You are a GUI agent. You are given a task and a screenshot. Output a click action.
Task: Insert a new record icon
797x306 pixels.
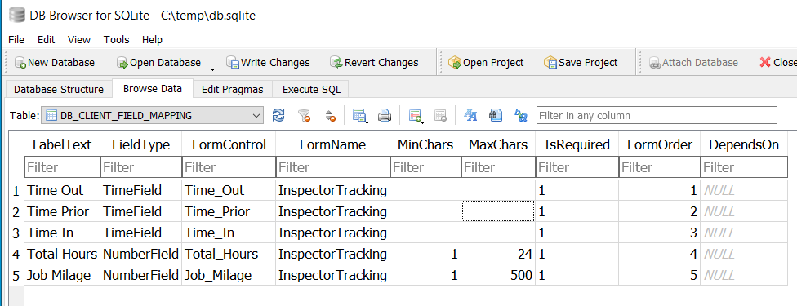(416, 116)
